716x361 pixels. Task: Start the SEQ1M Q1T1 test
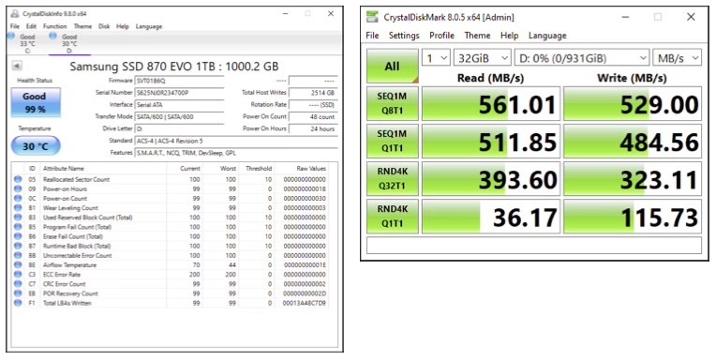pyautogui.click(x=393, y=142)
